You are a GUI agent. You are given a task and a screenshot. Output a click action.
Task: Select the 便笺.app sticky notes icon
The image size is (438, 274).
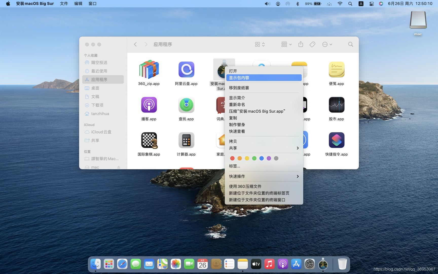click(336, 69)
